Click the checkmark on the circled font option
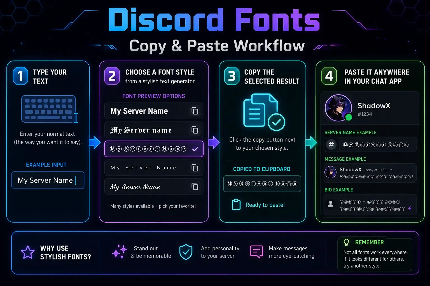Image resolution: width=430 pixels, height=286 pixels. (x=195, y=149)
